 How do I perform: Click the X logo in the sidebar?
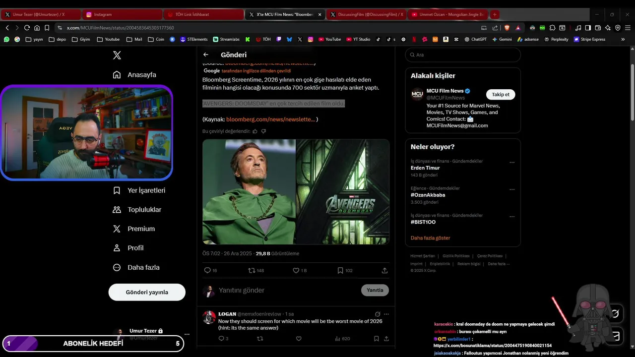click(117, 56)
